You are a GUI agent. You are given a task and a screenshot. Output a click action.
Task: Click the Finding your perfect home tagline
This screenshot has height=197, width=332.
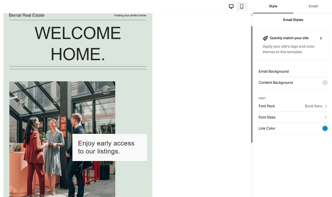tap(130, 16)
